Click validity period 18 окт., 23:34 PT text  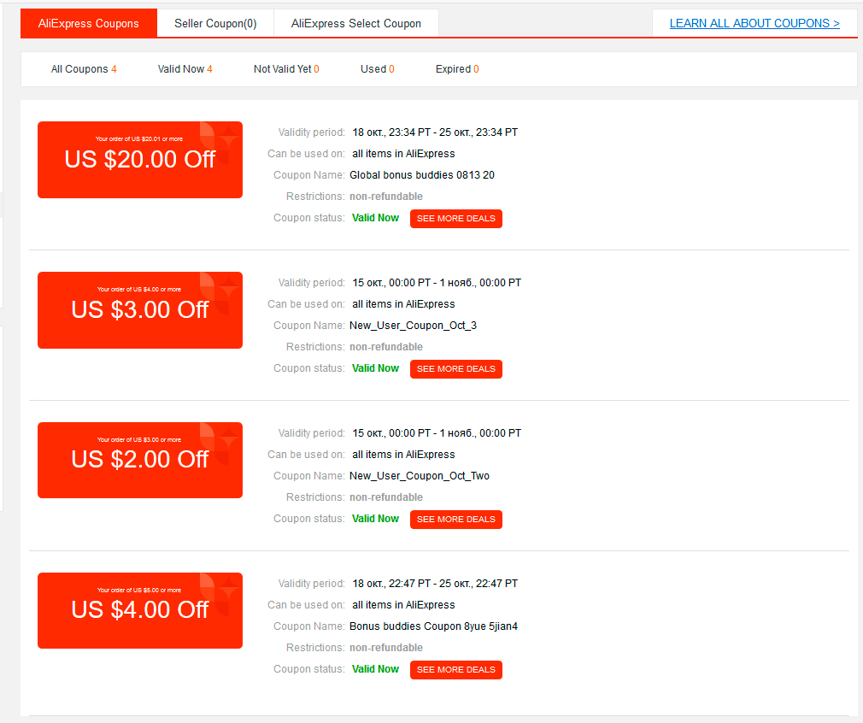point(435,132)
